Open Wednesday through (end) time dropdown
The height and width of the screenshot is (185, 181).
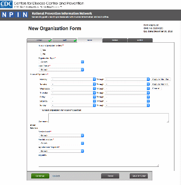pyautogui.click(x=127, y=88)
